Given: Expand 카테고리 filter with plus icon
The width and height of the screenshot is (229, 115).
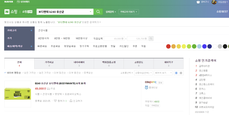Looking at the screenshot, I should pos(31,30).
